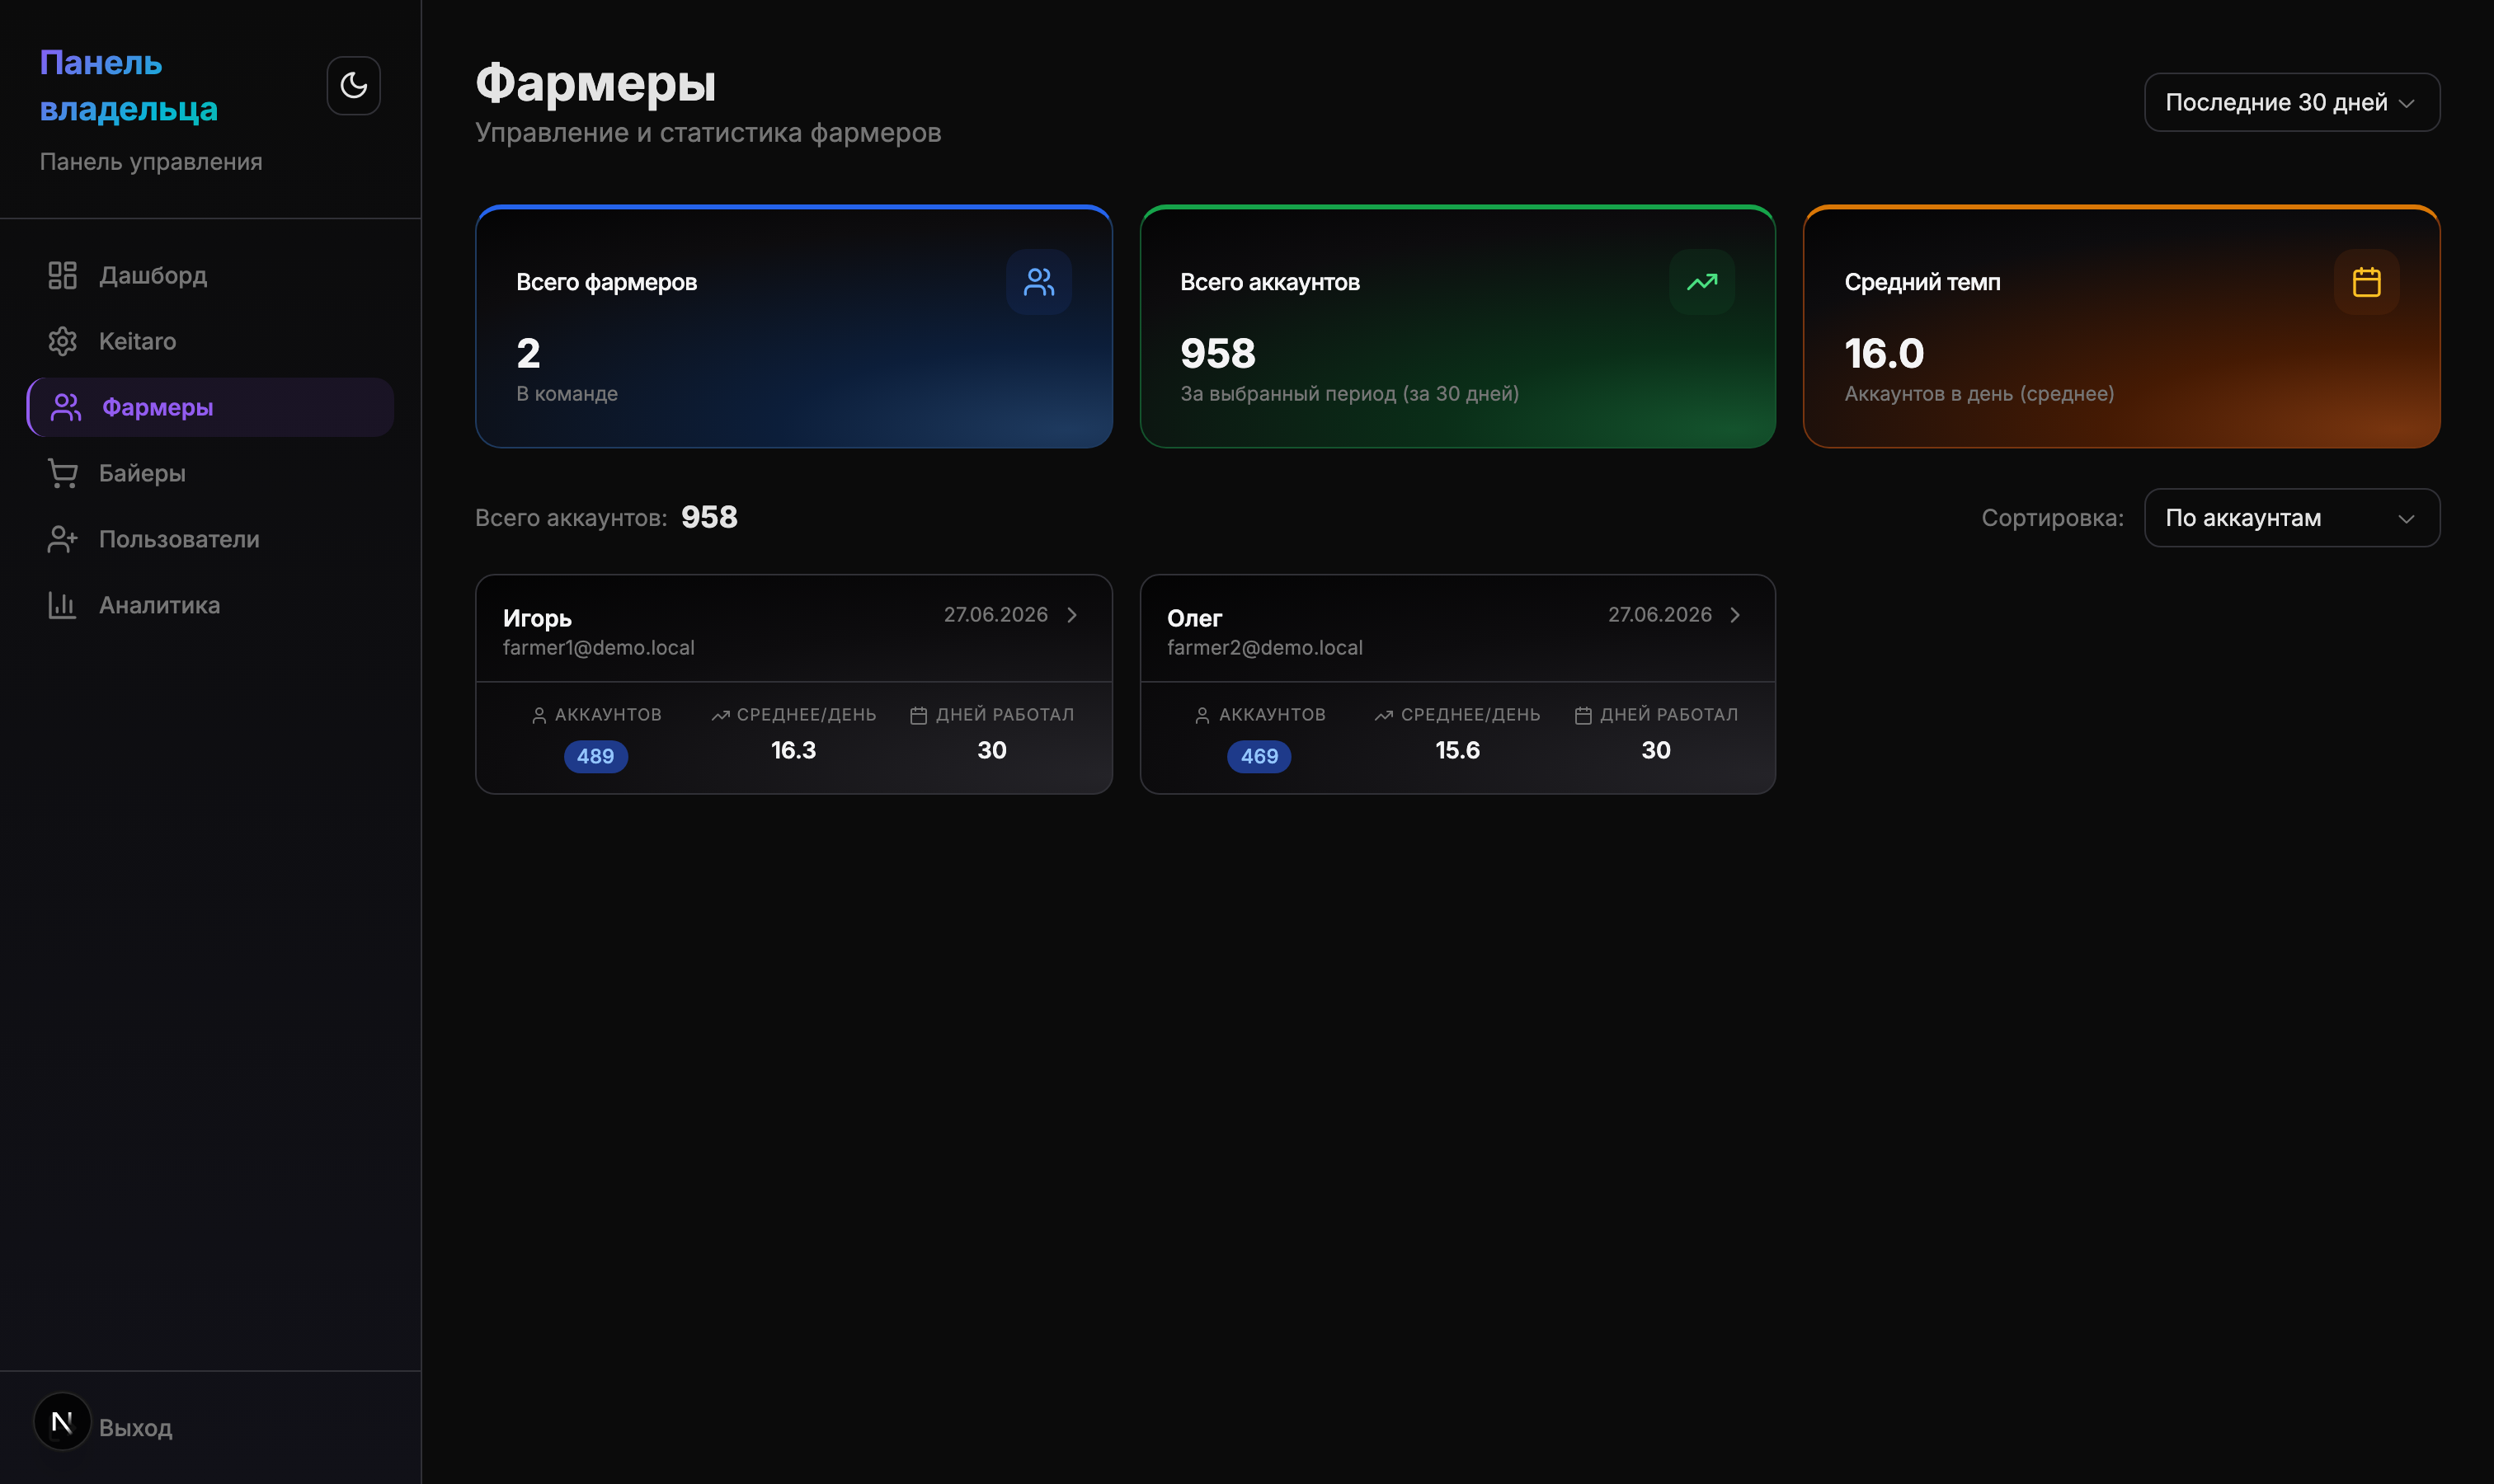Image resolution: width=2494 pixels, height=1484 pixels.
Task: Click the 16.0 value on Средний темп card
Action: point(1884,354)
